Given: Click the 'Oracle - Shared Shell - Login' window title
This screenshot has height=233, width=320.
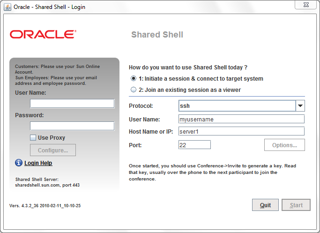Looking at the screenshot, I should 49,7.
